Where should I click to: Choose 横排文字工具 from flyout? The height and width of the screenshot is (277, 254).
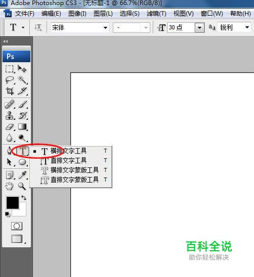click(71, 151)
